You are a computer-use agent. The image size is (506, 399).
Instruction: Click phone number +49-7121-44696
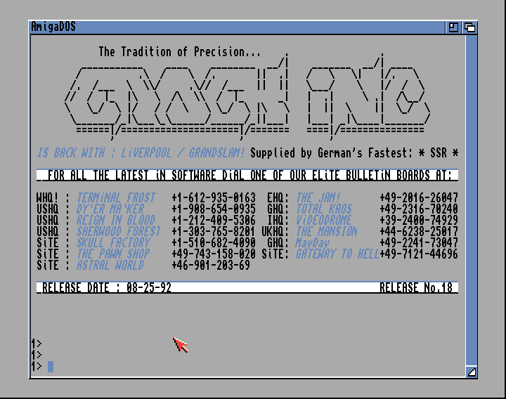tap(419, 254)
